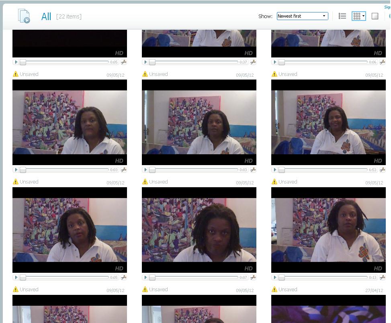Open trim tool for the 0:07 clip
Viewport: 391px width, 323px height.
click(253, 277)
